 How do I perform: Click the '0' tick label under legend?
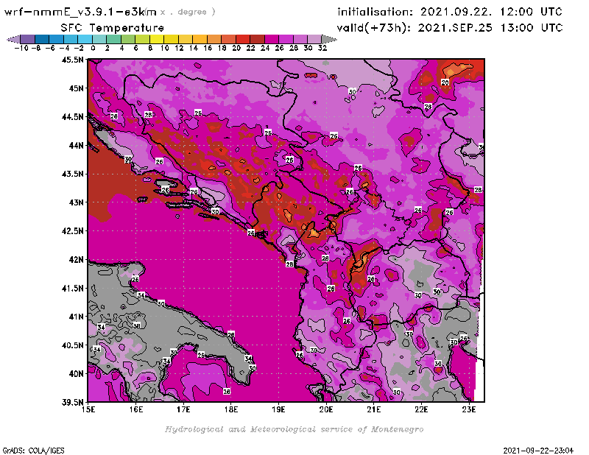tap(93, 49)
